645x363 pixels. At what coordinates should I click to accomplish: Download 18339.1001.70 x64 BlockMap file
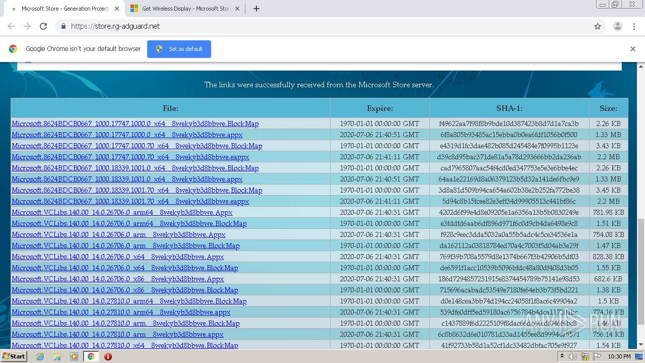tap(137, 190)
